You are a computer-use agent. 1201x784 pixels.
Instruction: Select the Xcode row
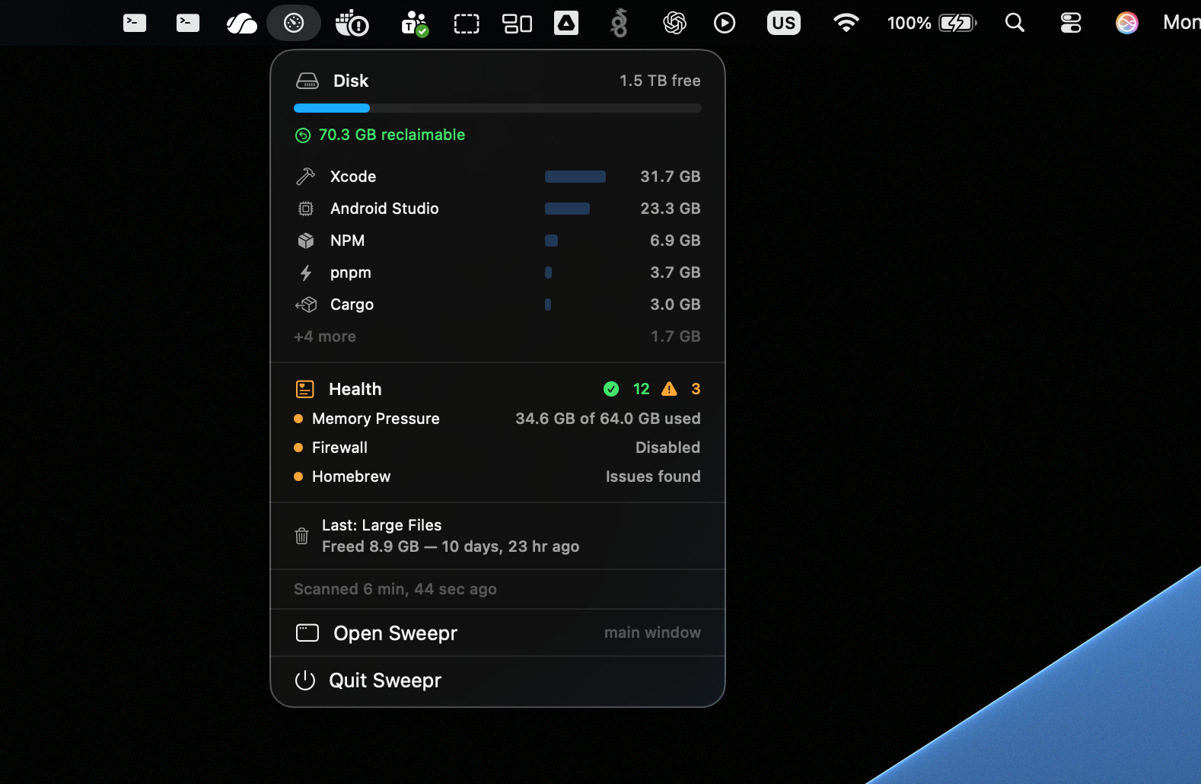click(x=498, y=177)
